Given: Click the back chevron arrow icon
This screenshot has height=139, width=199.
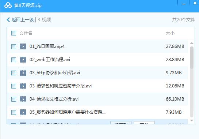Looking at the screenshot, I should [8, 20].
